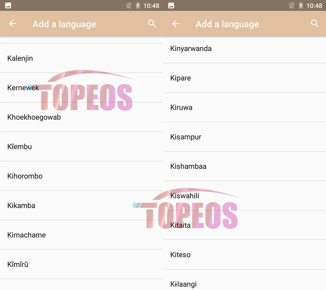Screen dimensions: 326x290
Task: Choose Kinyarwanda language
Action: 244,50
